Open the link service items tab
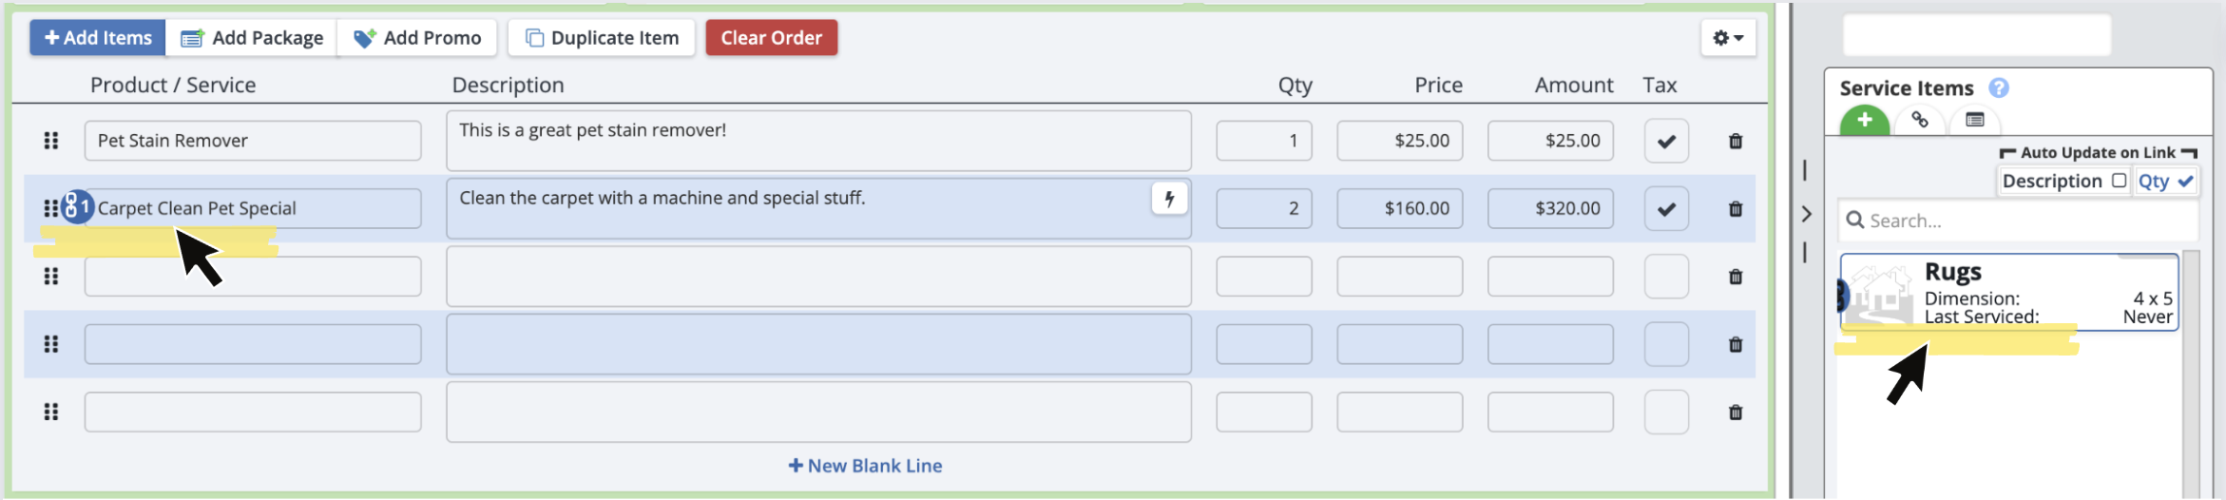2226x500 pixels. click(x=1919, y=121)
